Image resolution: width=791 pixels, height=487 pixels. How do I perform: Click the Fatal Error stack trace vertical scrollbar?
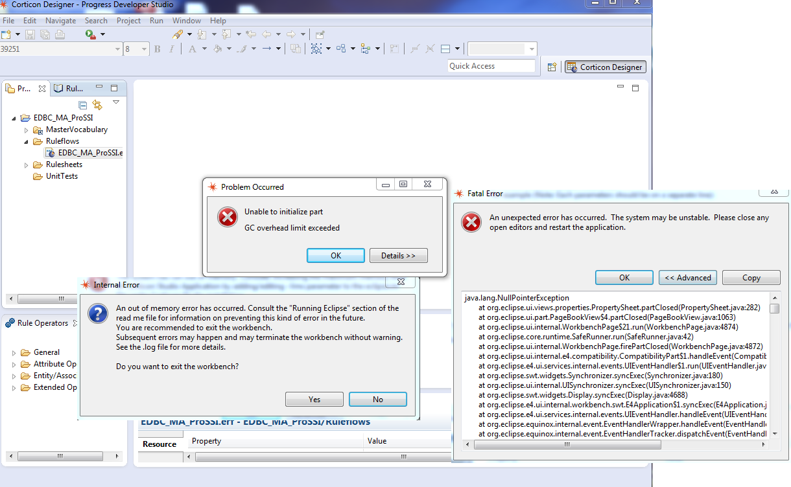(x=775, y=367)
